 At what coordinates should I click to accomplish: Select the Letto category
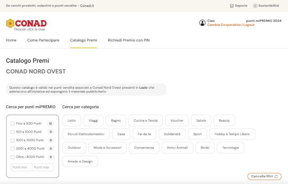(x=72, y=120)
